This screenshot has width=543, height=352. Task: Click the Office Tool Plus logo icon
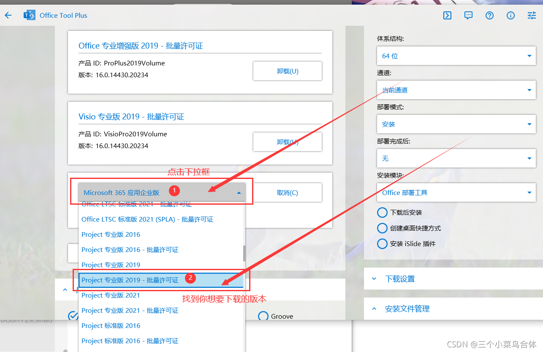tap(29, 15)
